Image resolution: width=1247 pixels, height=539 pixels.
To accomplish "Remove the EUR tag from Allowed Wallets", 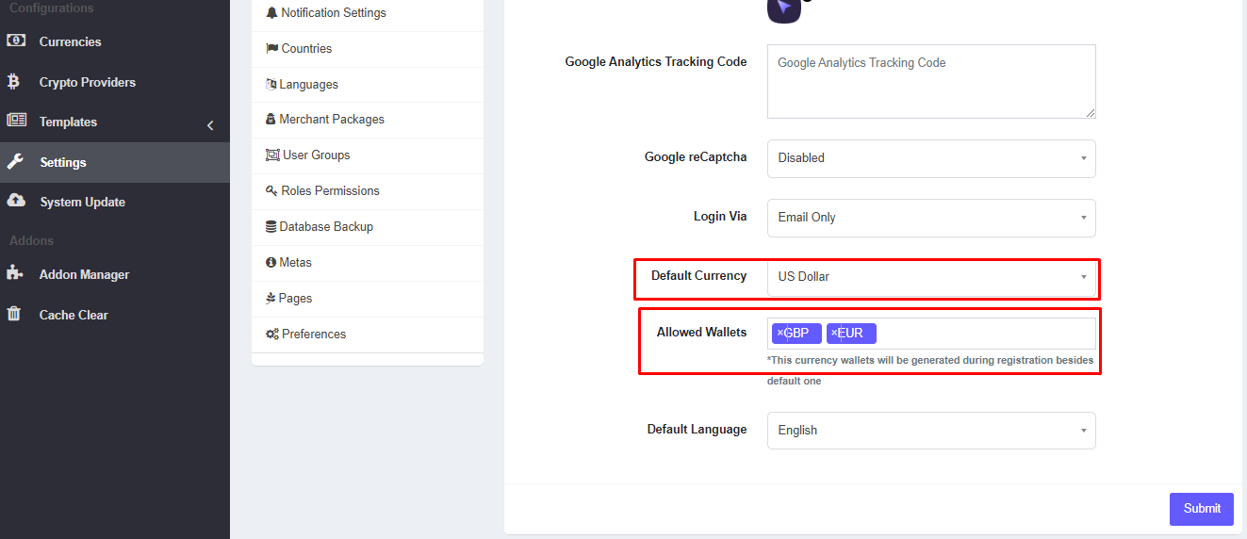I will pyautogui.click(x=834, y=333).
